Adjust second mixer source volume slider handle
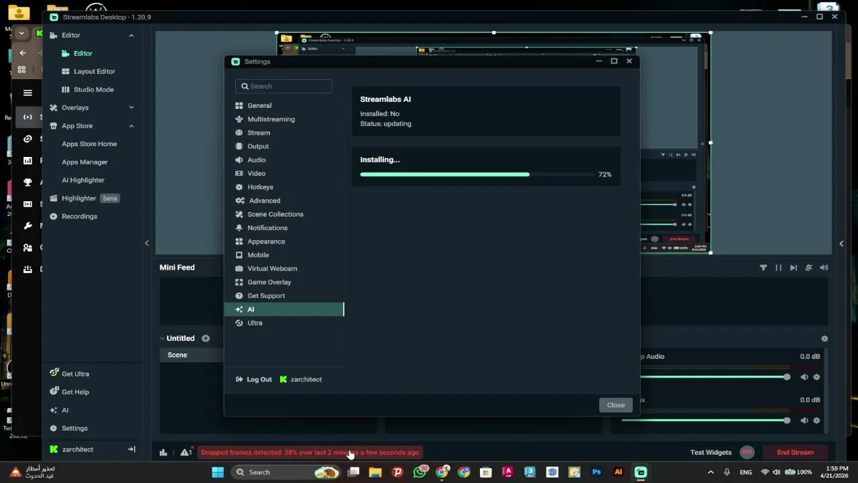 tap(786, 421)
